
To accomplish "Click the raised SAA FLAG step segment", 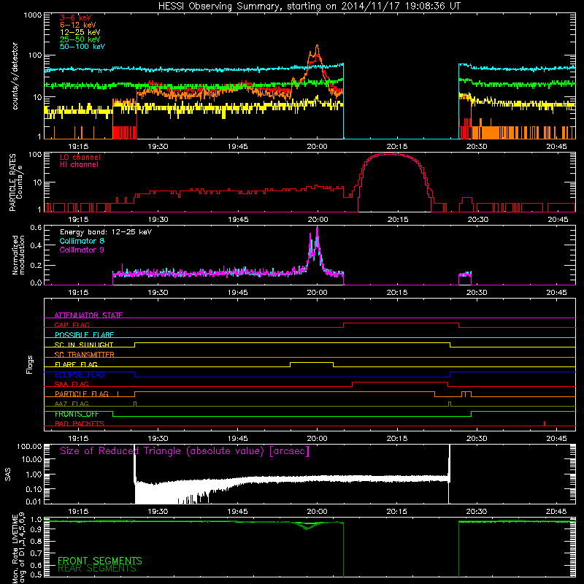I will (399, 382).
